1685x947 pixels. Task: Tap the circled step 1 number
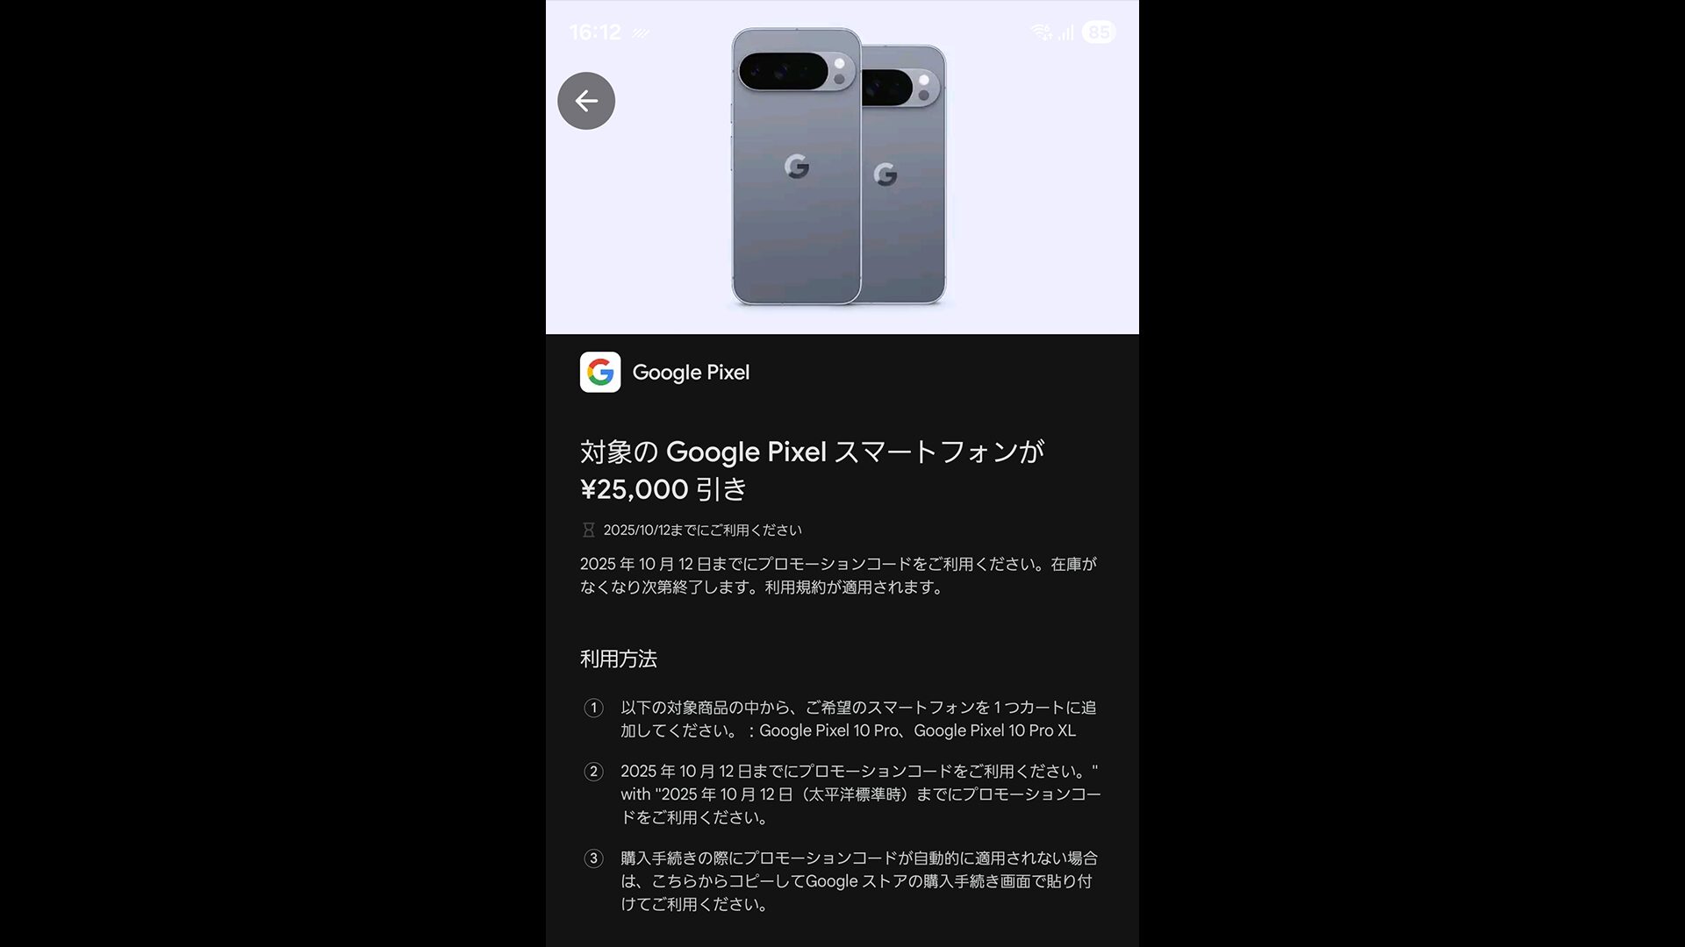pos(594,708)
